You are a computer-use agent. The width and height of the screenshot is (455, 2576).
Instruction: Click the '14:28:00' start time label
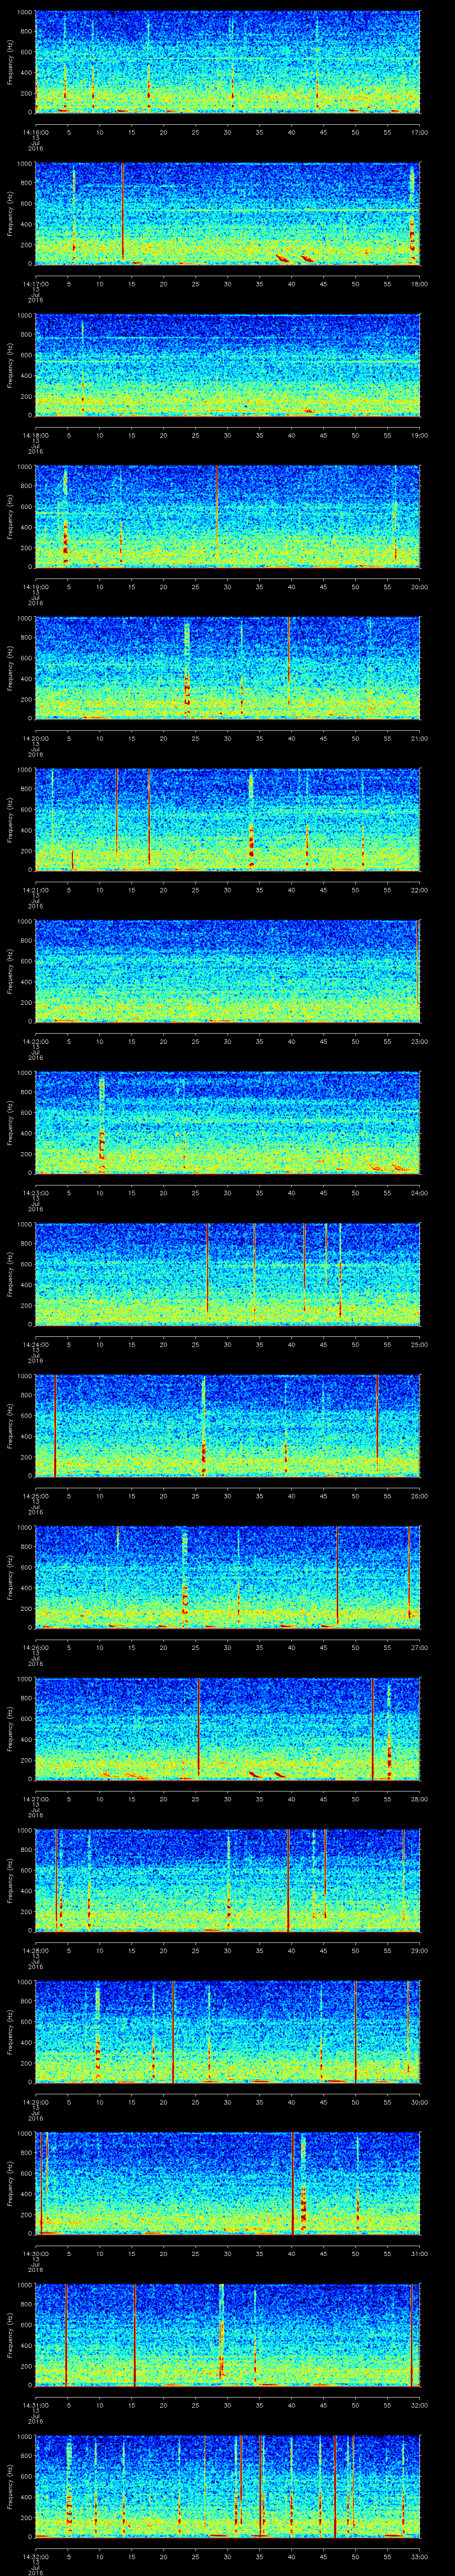point(36,1951)
